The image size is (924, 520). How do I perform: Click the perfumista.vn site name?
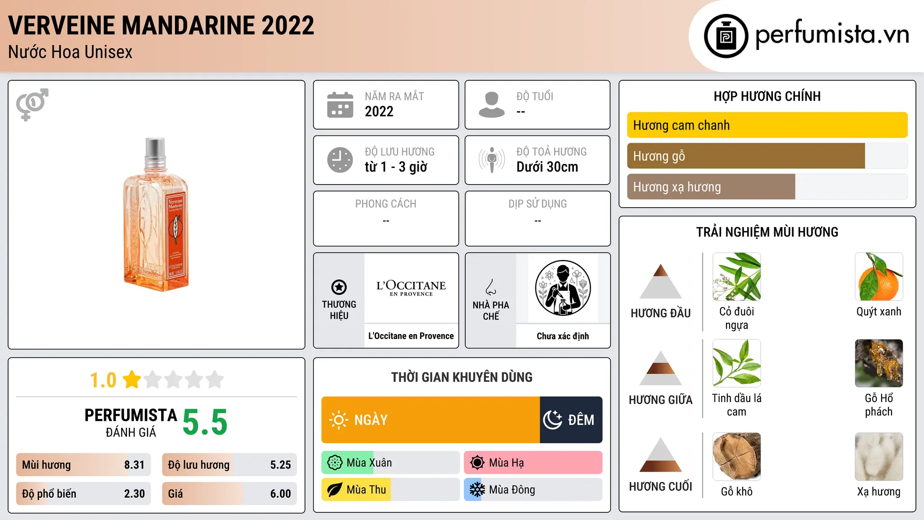(832, 33)
